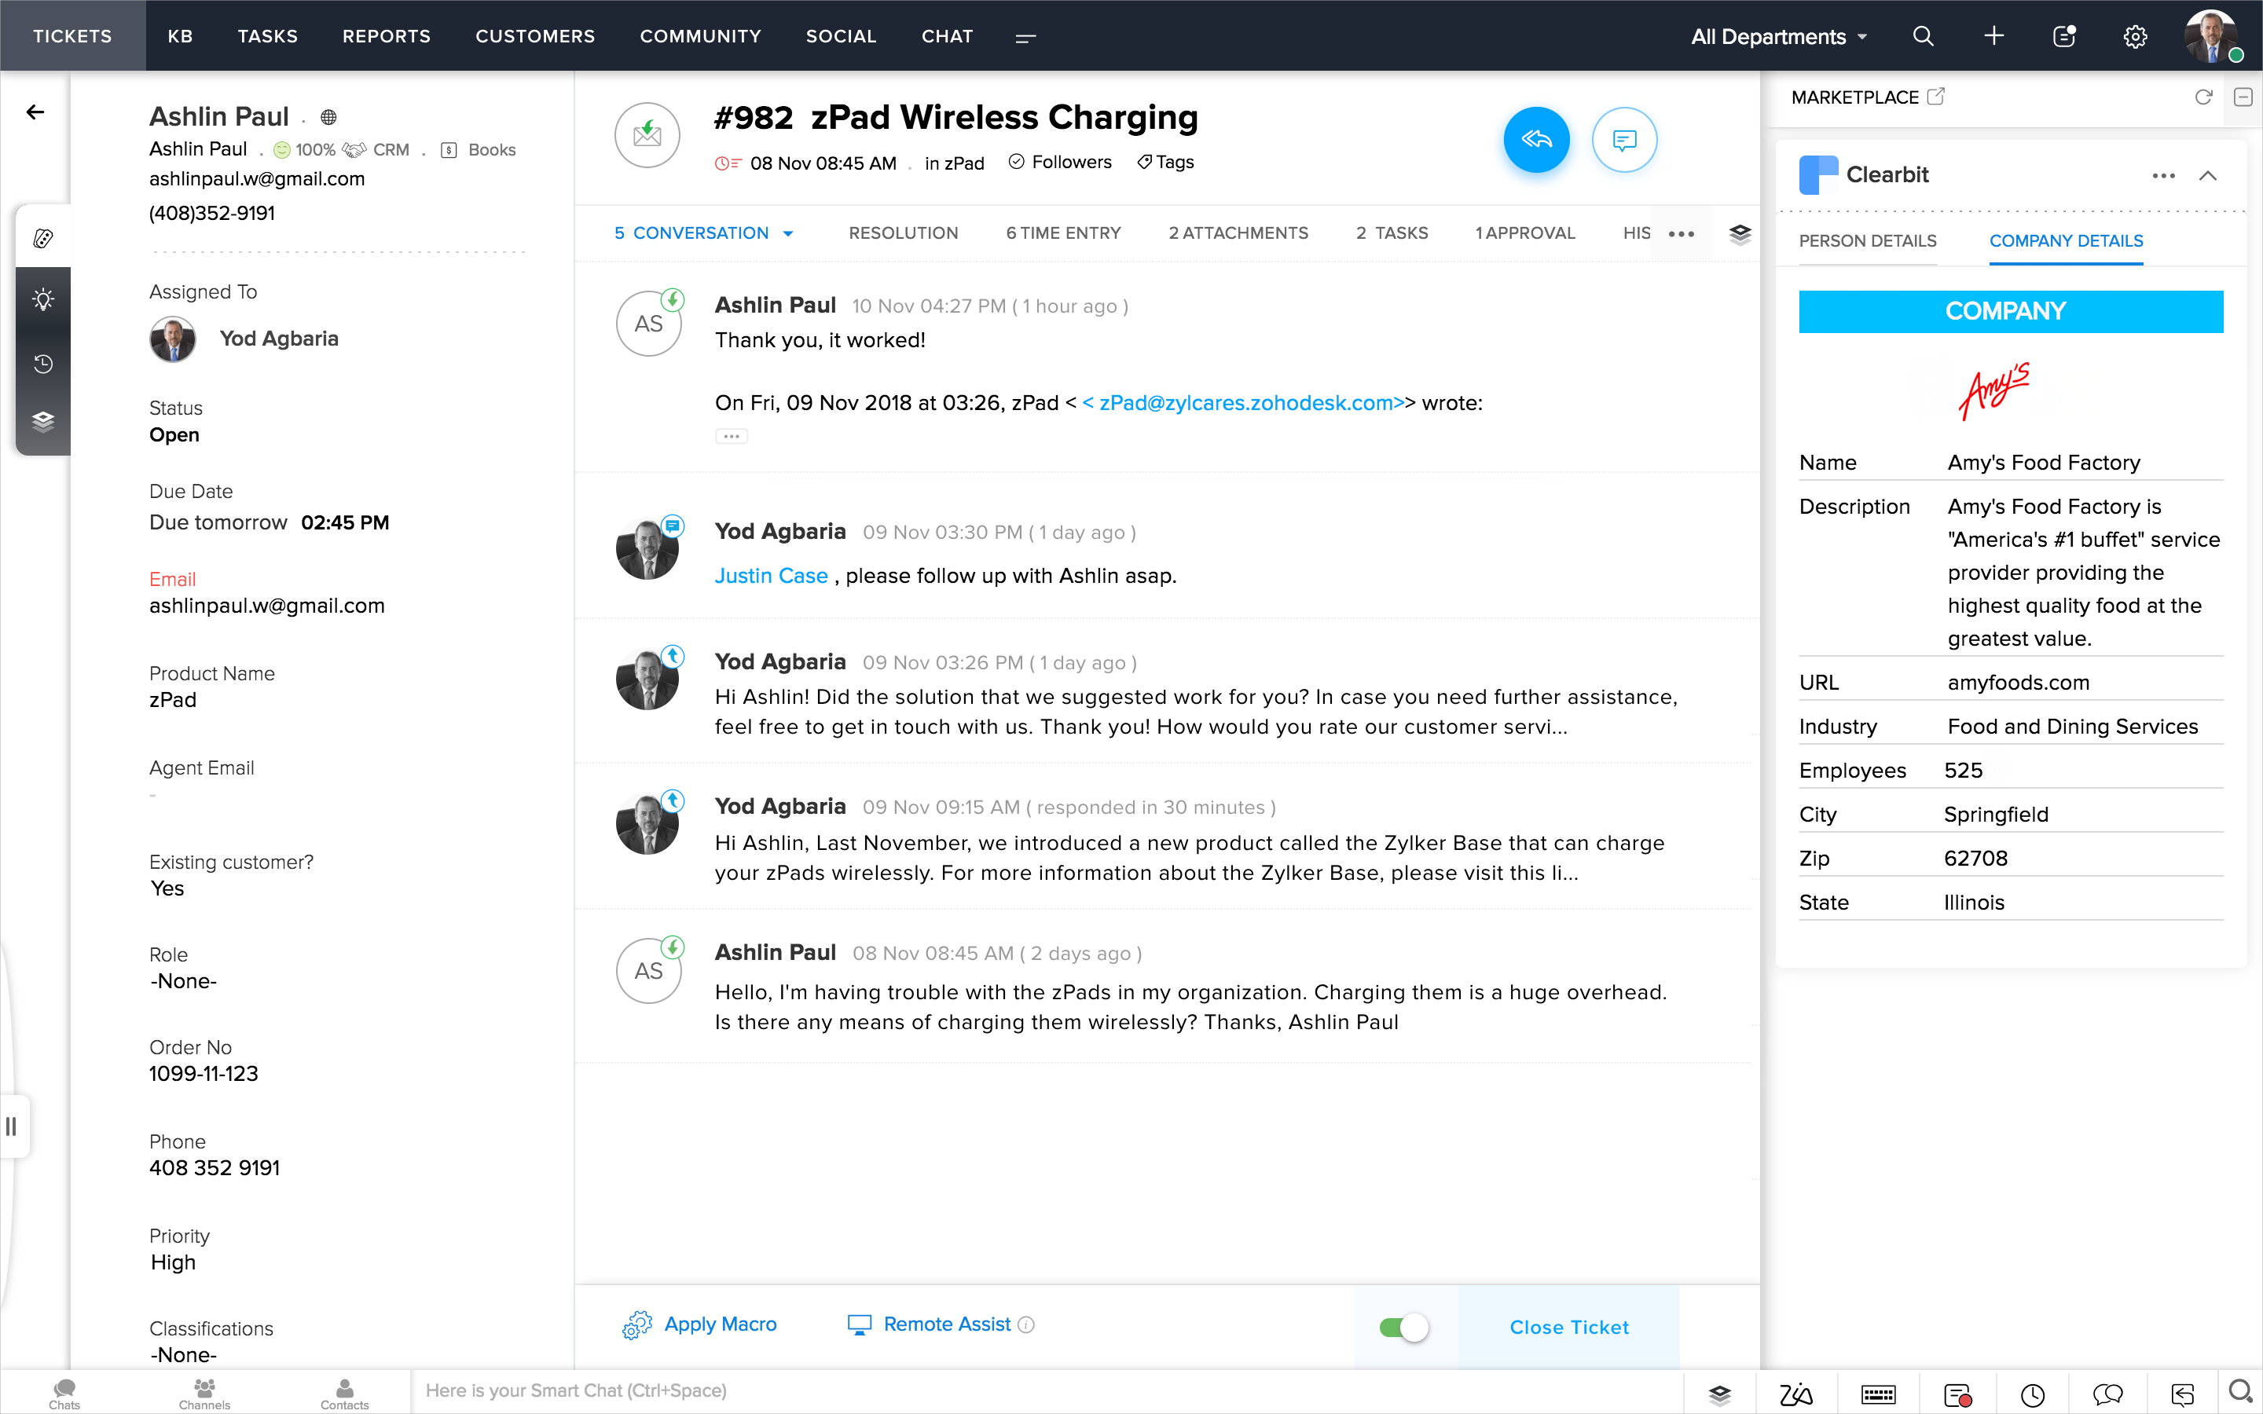Click the Reply All blue button
The width and height of the screenshot is (2263, 1414).
pos(1535,141)
